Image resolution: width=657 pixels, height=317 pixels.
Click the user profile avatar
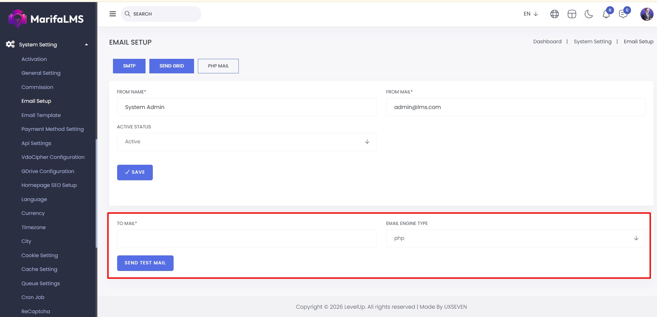pos(647,14)
